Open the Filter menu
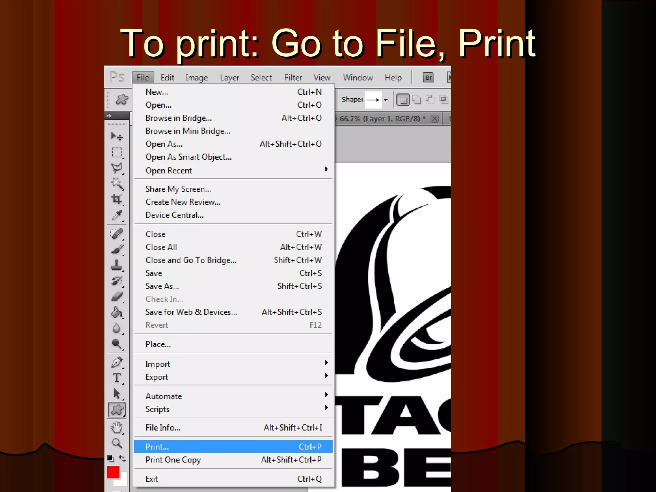Image resolution: width=656 pixels, height=492 pixels. [x=293, y=78]
